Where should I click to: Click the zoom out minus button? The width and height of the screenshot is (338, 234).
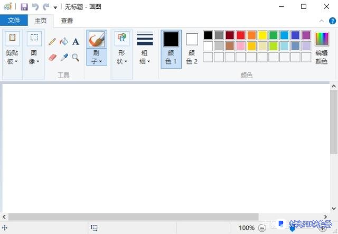[x=262, y=228]
